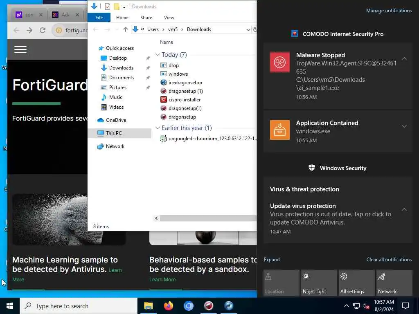Image resolution: width=419 pixels, height=314 pixels.
Task: Toggle Location quick action
Action: pyautogui.click(x=282, y=283)
